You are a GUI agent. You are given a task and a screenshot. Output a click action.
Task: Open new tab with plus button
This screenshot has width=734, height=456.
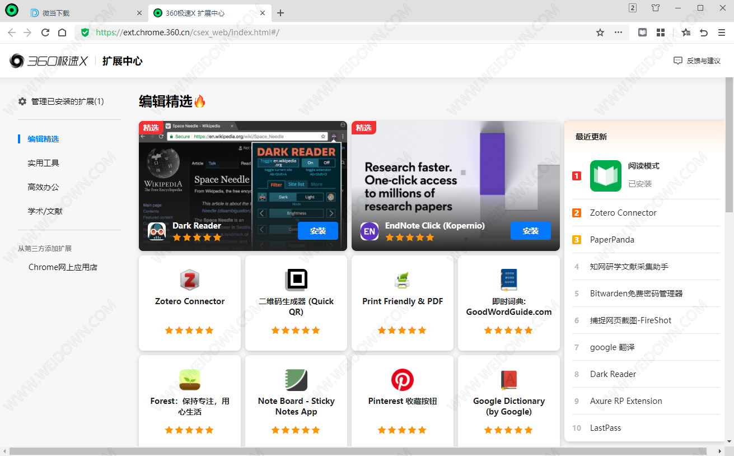click(280, 13)
